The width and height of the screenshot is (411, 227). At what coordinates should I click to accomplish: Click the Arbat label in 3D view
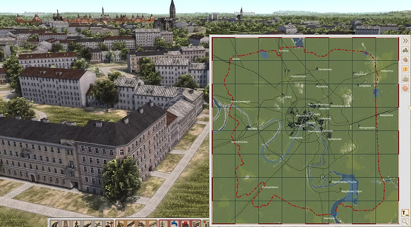coord(168,19)
